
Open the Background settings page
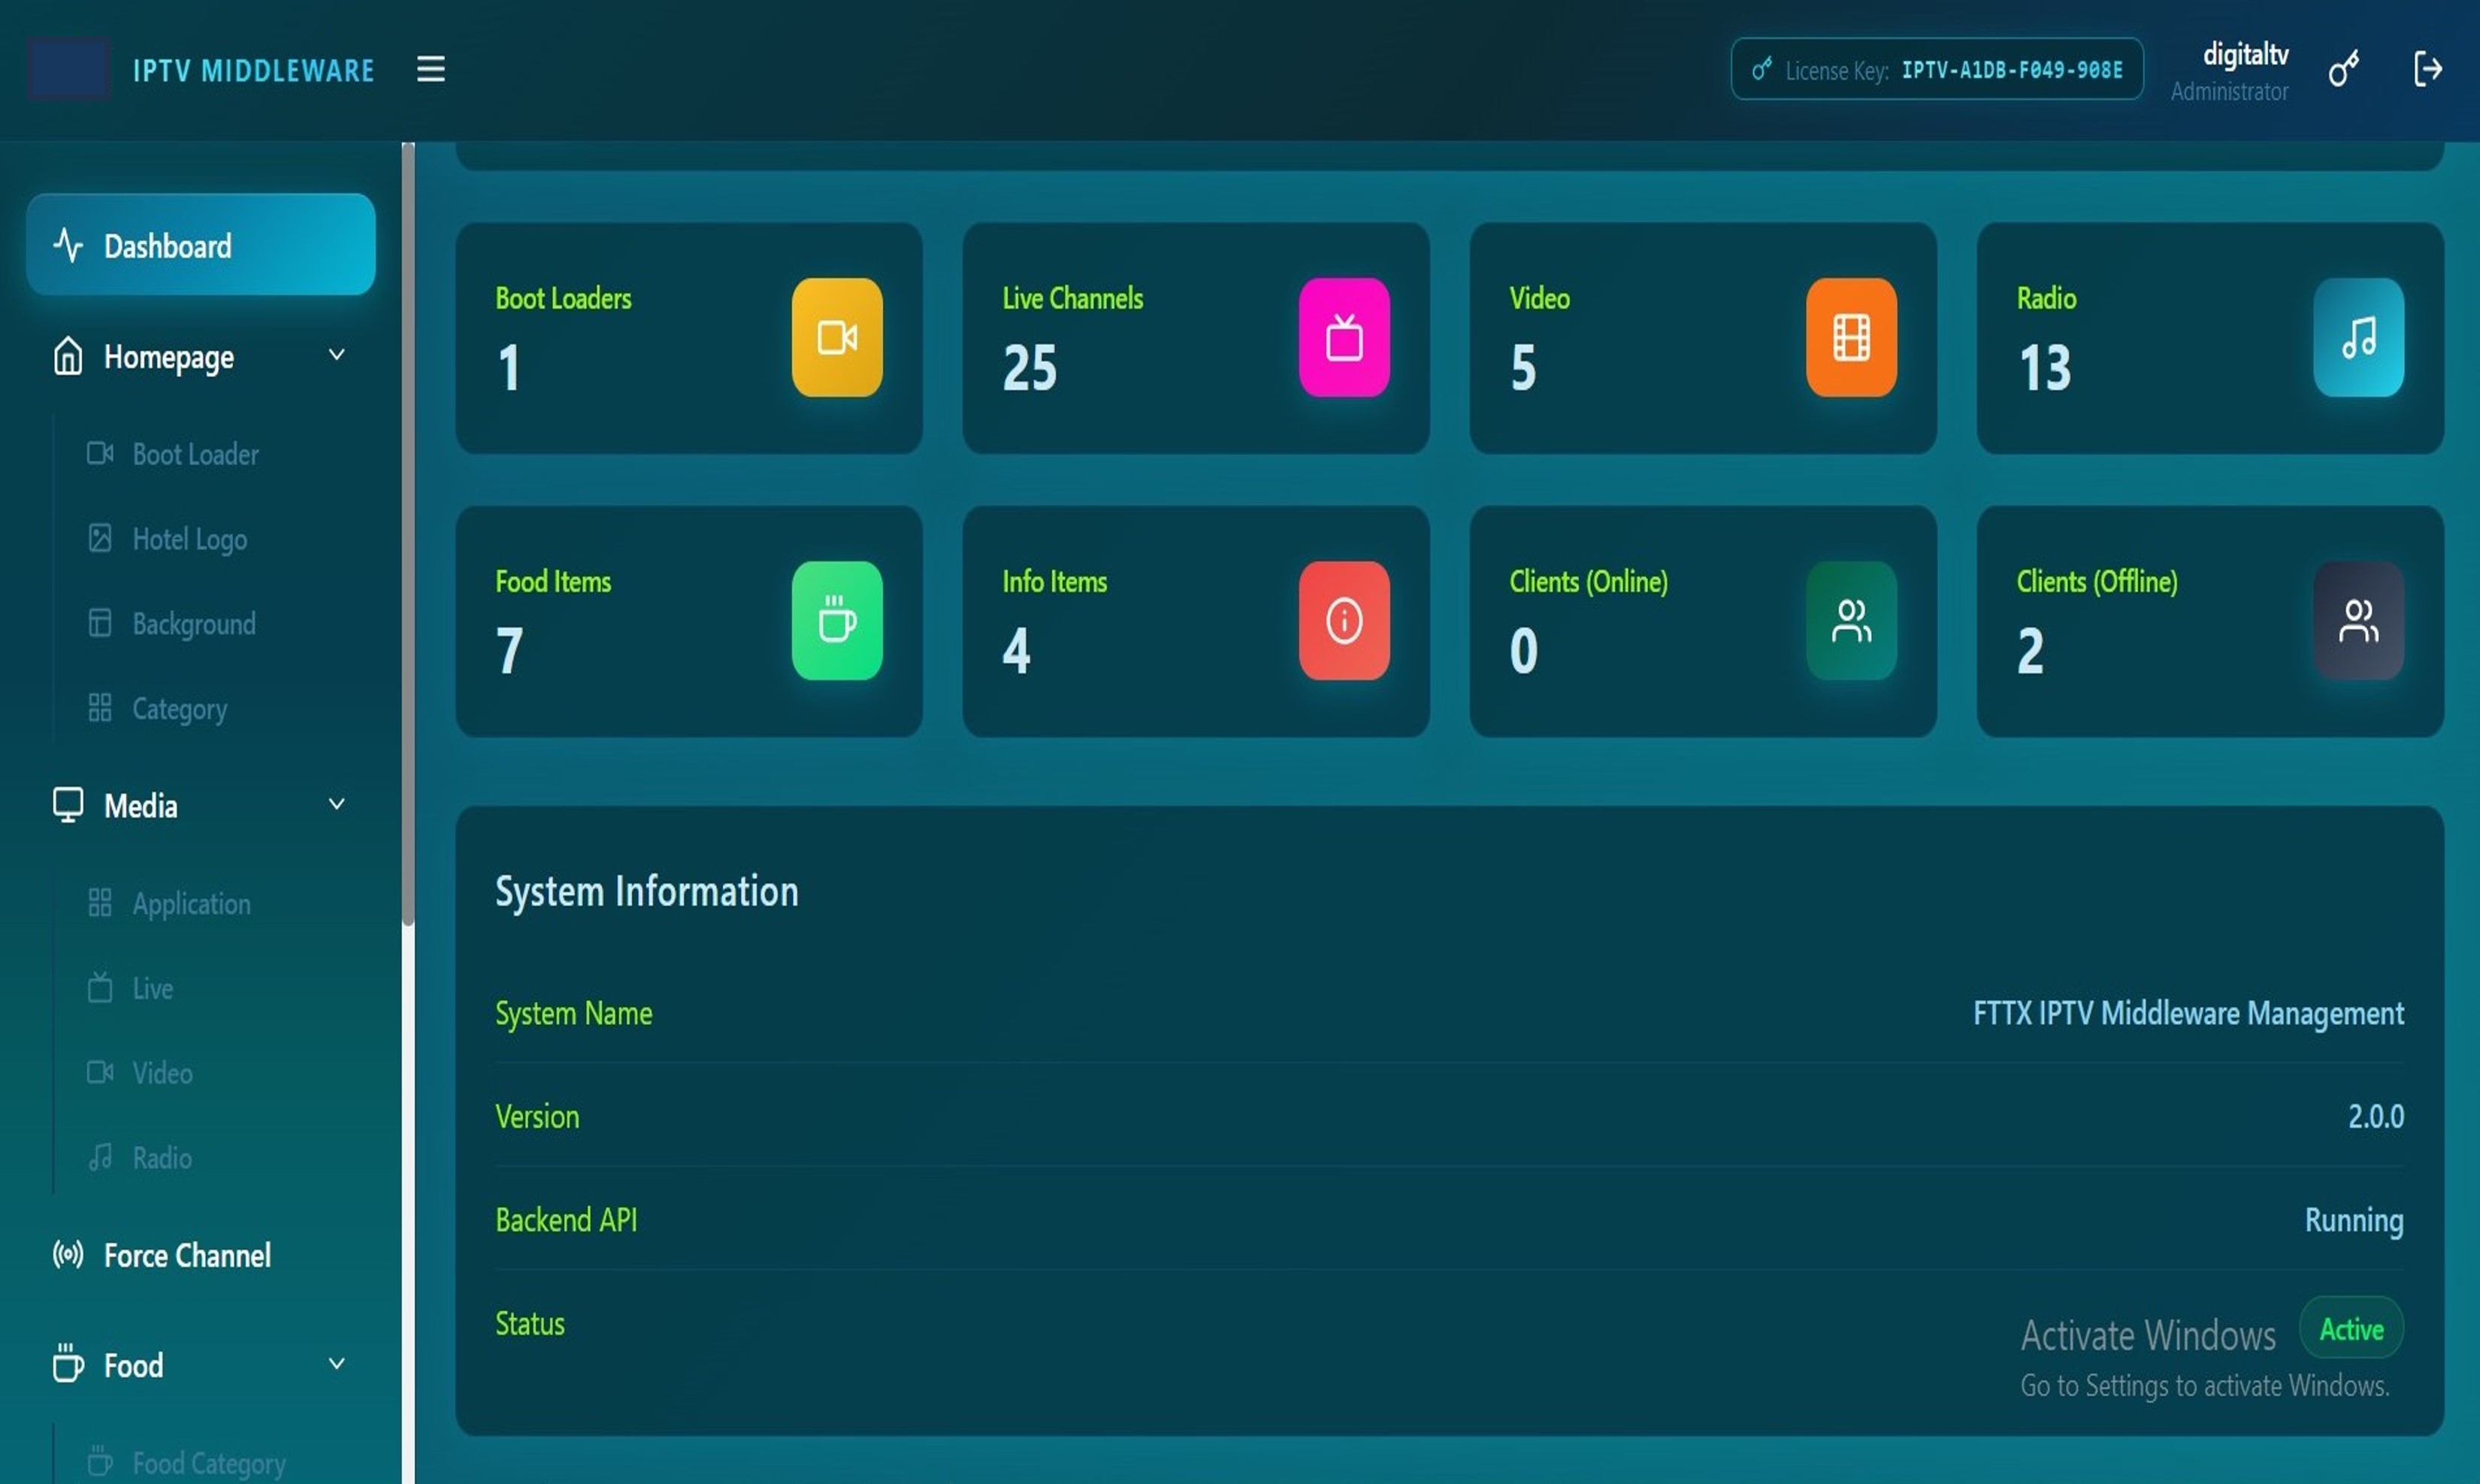[194, 624]
